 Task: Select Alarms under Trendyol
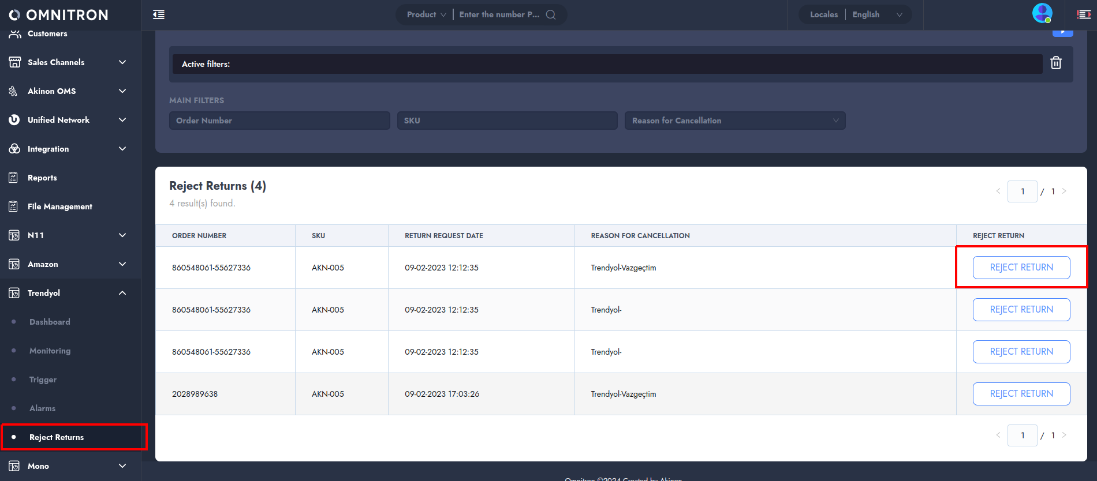pos(42,408)
